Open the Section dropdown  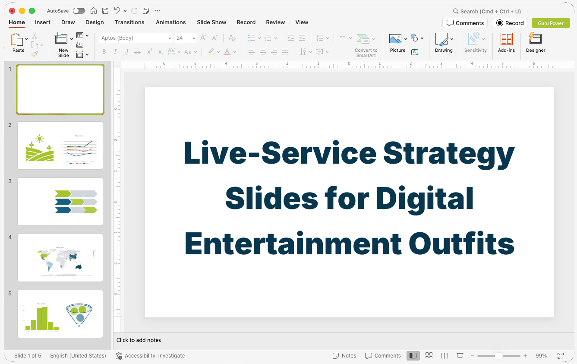pos(82,54)
